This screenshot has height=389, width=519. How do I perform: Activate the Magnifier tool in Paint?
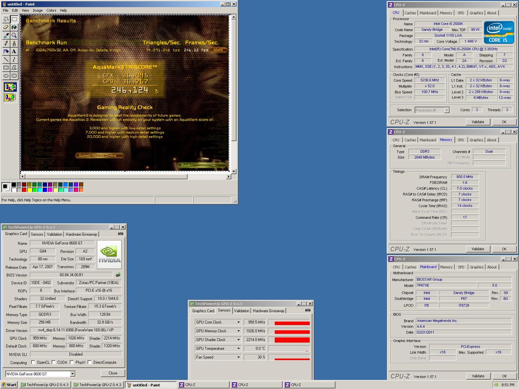tap(14, 35)
